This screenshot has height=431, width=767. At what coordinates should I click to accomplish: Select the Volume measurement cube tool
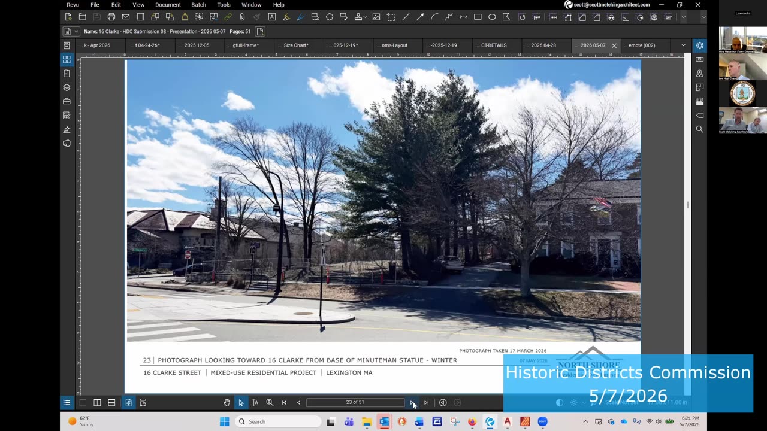click(x=654, y=17)
